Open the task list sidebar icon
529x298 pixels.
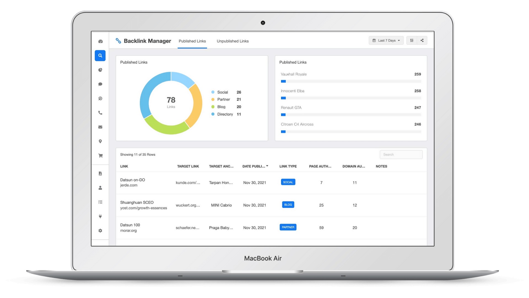100,202
